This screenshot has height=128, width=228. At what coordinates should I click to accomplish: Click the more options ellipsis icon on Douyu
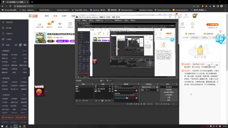click(x=193, y=24)
